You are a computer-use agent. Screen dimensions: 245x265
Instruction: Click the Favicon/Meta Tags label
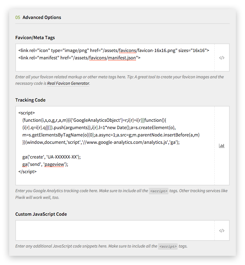click(35, 38)
